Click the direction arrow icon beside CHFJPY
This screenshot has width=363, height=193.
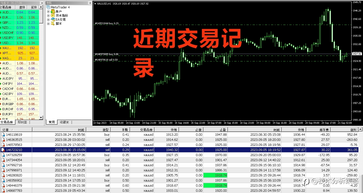tap(1, 84)
